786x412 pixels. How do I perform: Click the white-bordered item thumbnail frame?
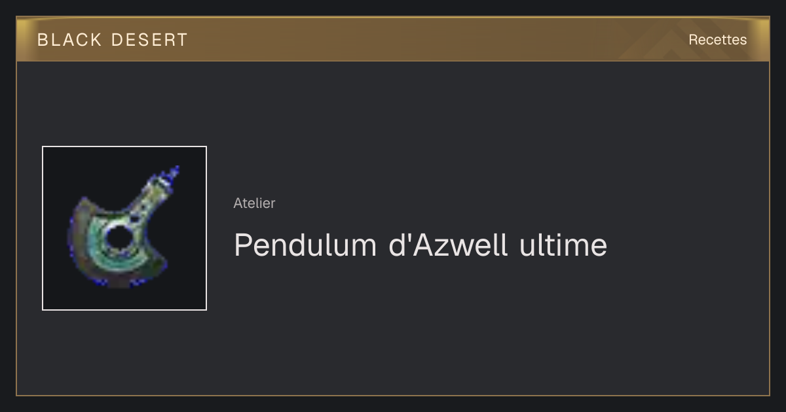pos(124,228)
